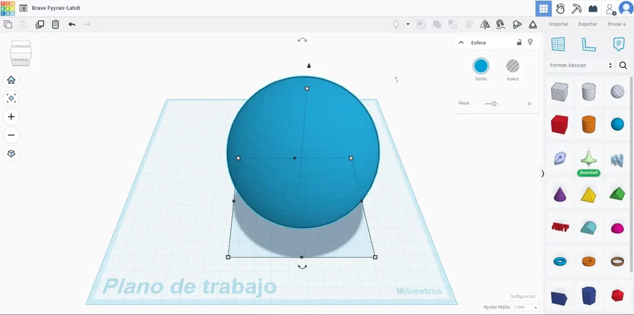Pick the blue sphere shape

point(617,124)
